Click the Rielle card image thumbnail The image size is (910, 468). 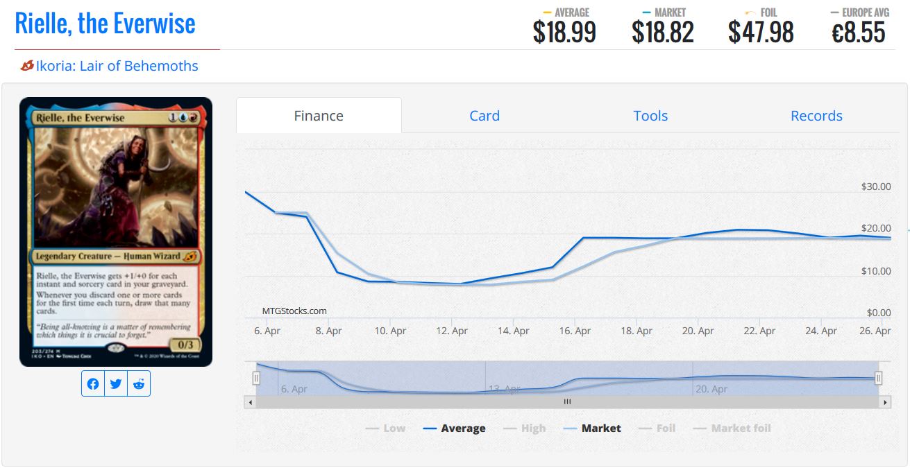(x=116, y=232)
